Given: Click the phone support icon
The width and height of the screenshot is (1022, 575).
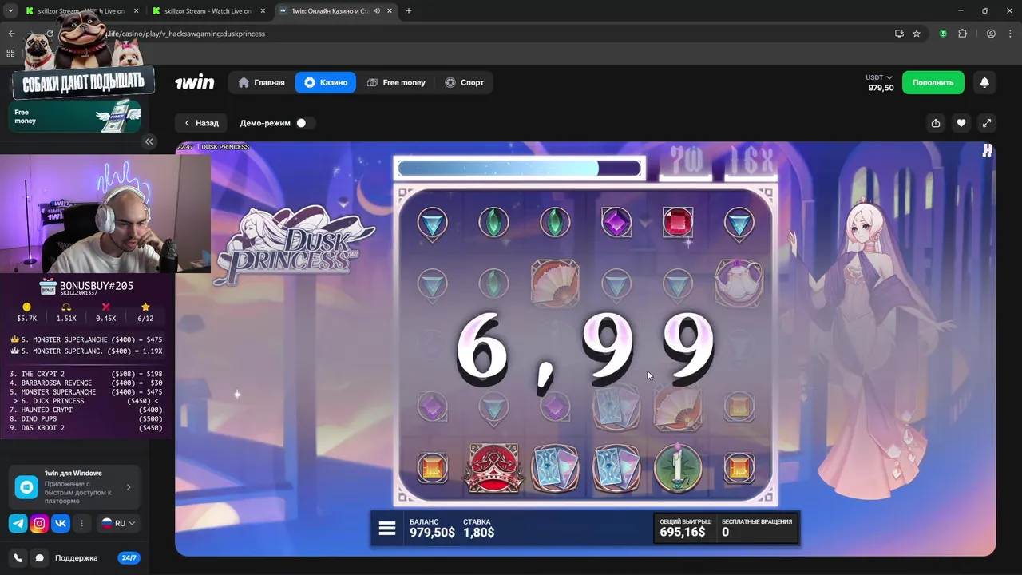Looking at the screenshot, I should tap(18, 558).
